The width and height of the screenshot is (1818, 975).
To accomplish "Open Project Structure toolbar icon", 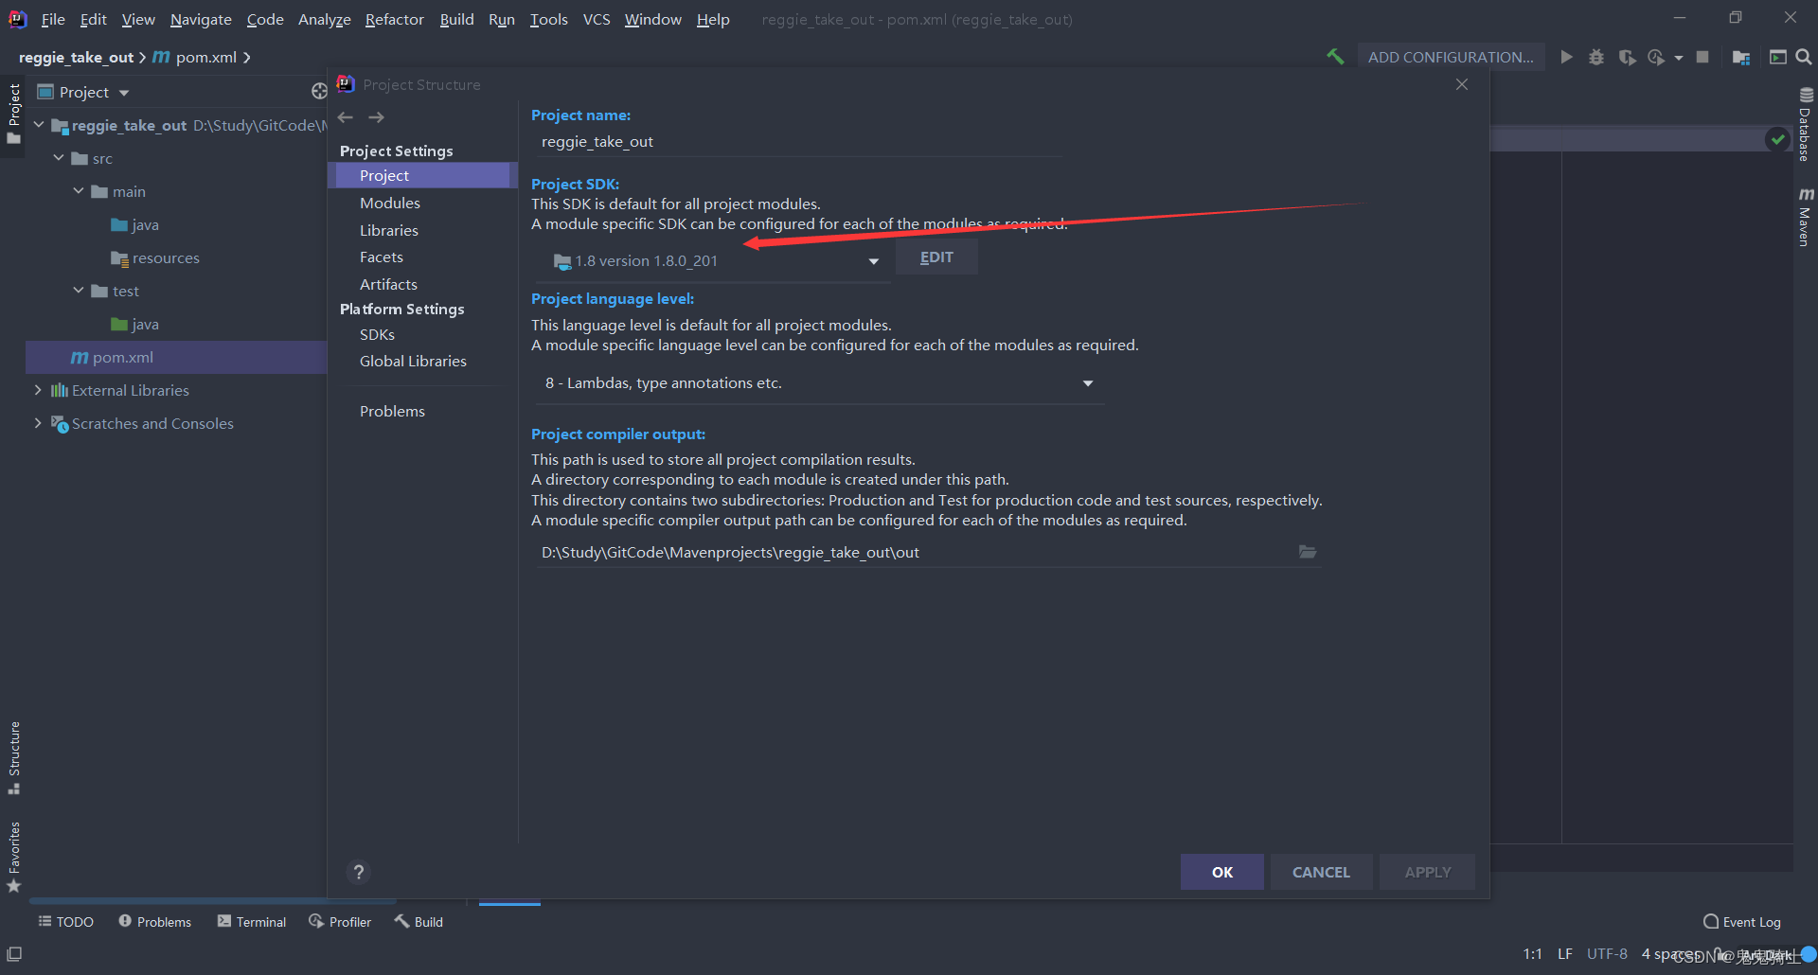I will (1740, 57).
